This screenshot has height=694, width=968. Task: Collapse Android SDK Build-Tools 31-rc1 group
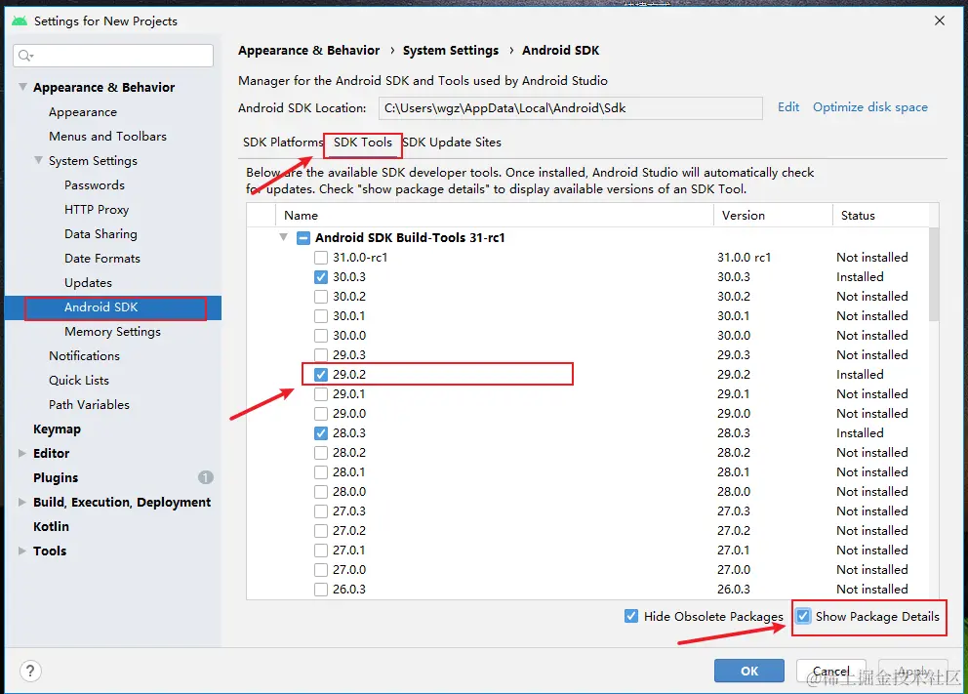pos(283,237)
